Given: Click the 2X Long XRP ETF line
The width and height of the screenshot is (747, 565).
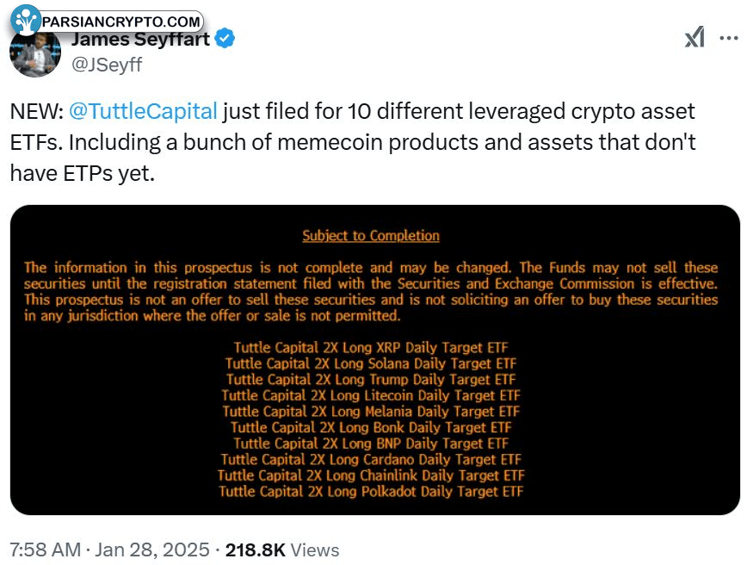Looking at the screenshot, I should click(x=371, y=348).
